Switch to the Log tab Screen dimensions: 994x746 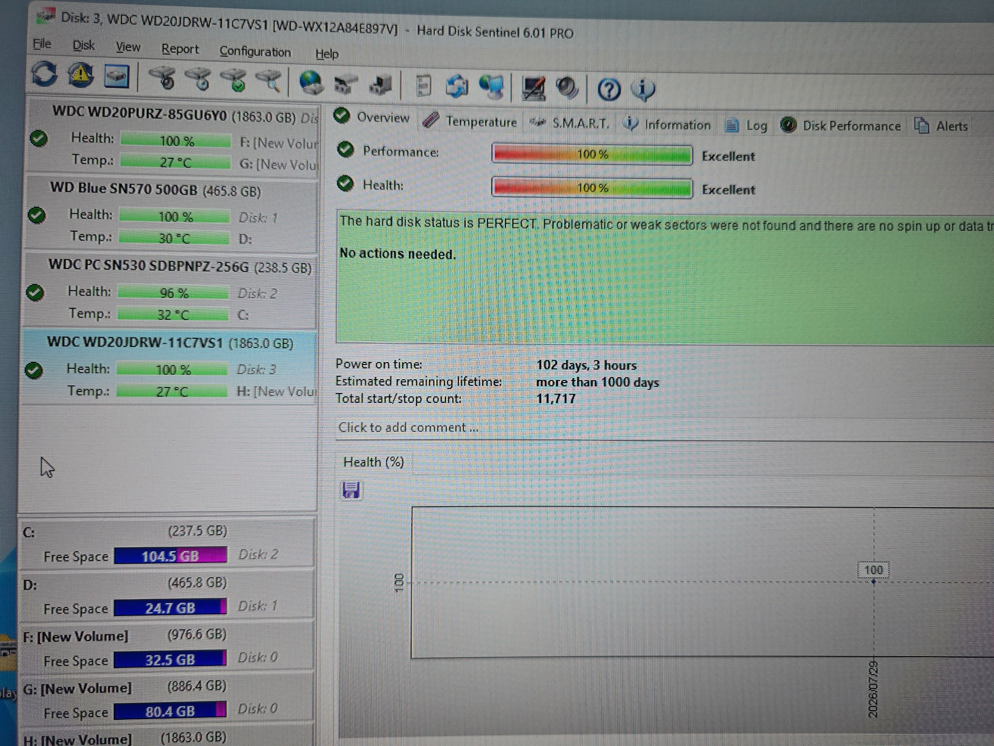click(746, 125)
